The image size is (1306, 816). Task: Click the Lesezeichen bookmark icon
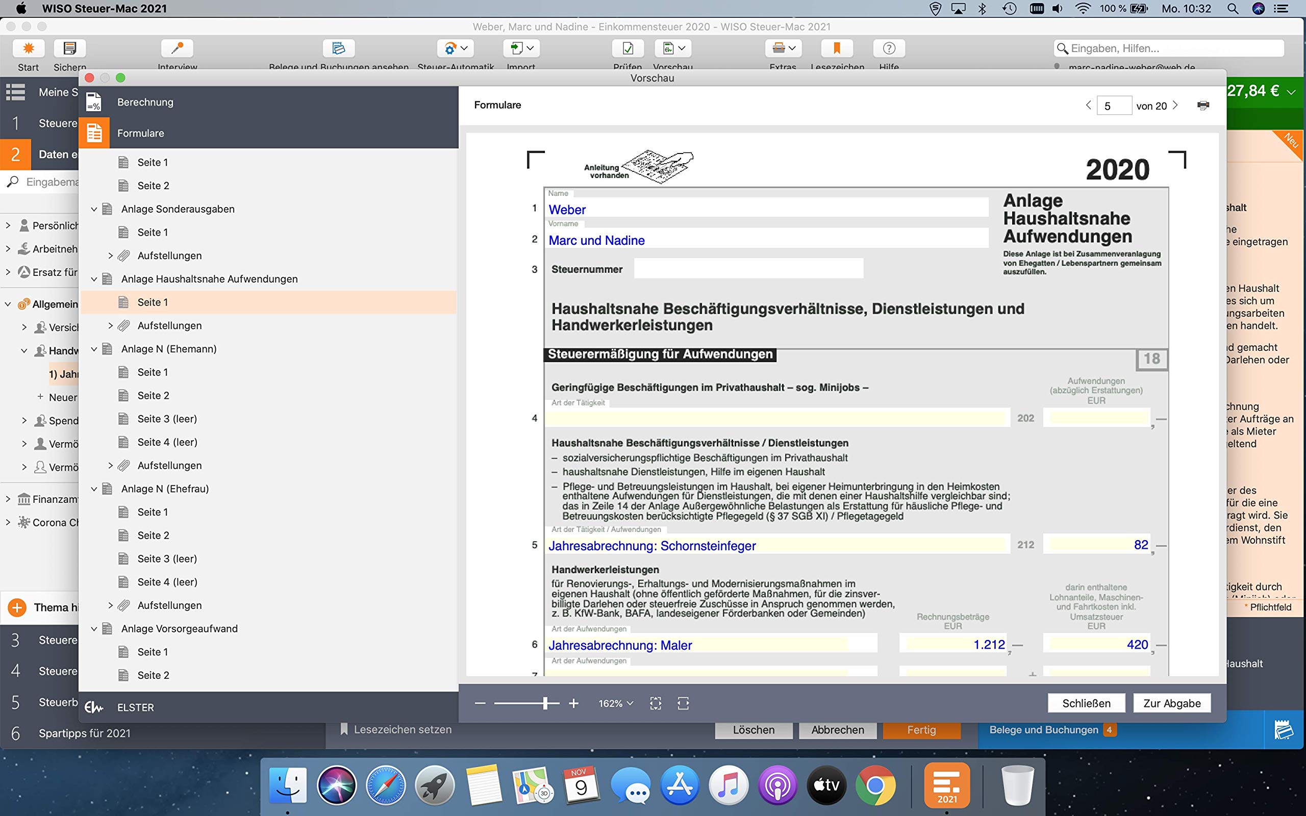(x=837, y=48)
